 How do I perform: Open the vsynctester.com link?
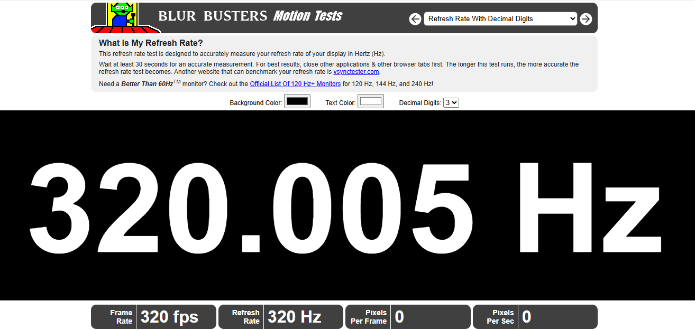click(356, 72)
